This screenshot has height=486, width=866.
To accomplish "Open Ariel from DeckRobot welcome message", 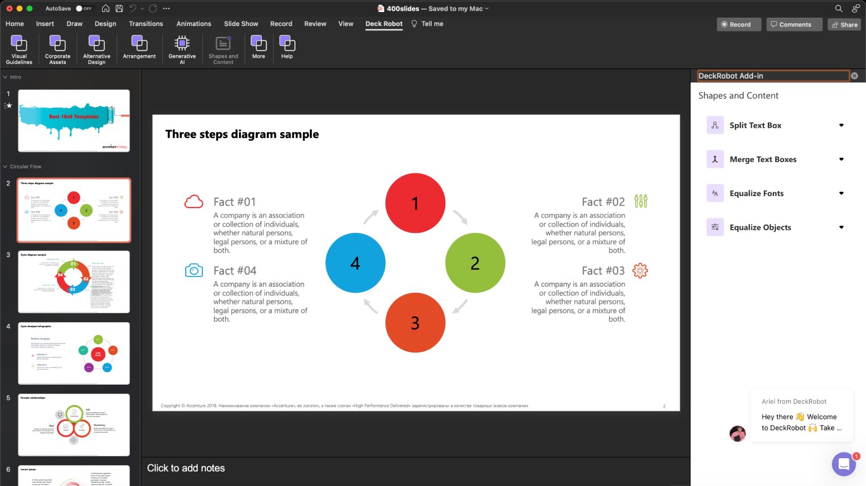I will click(x=801, y=415).
